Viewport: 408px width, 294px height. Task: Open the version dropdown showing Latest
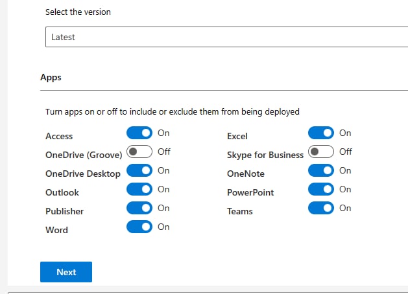[226, 37]
